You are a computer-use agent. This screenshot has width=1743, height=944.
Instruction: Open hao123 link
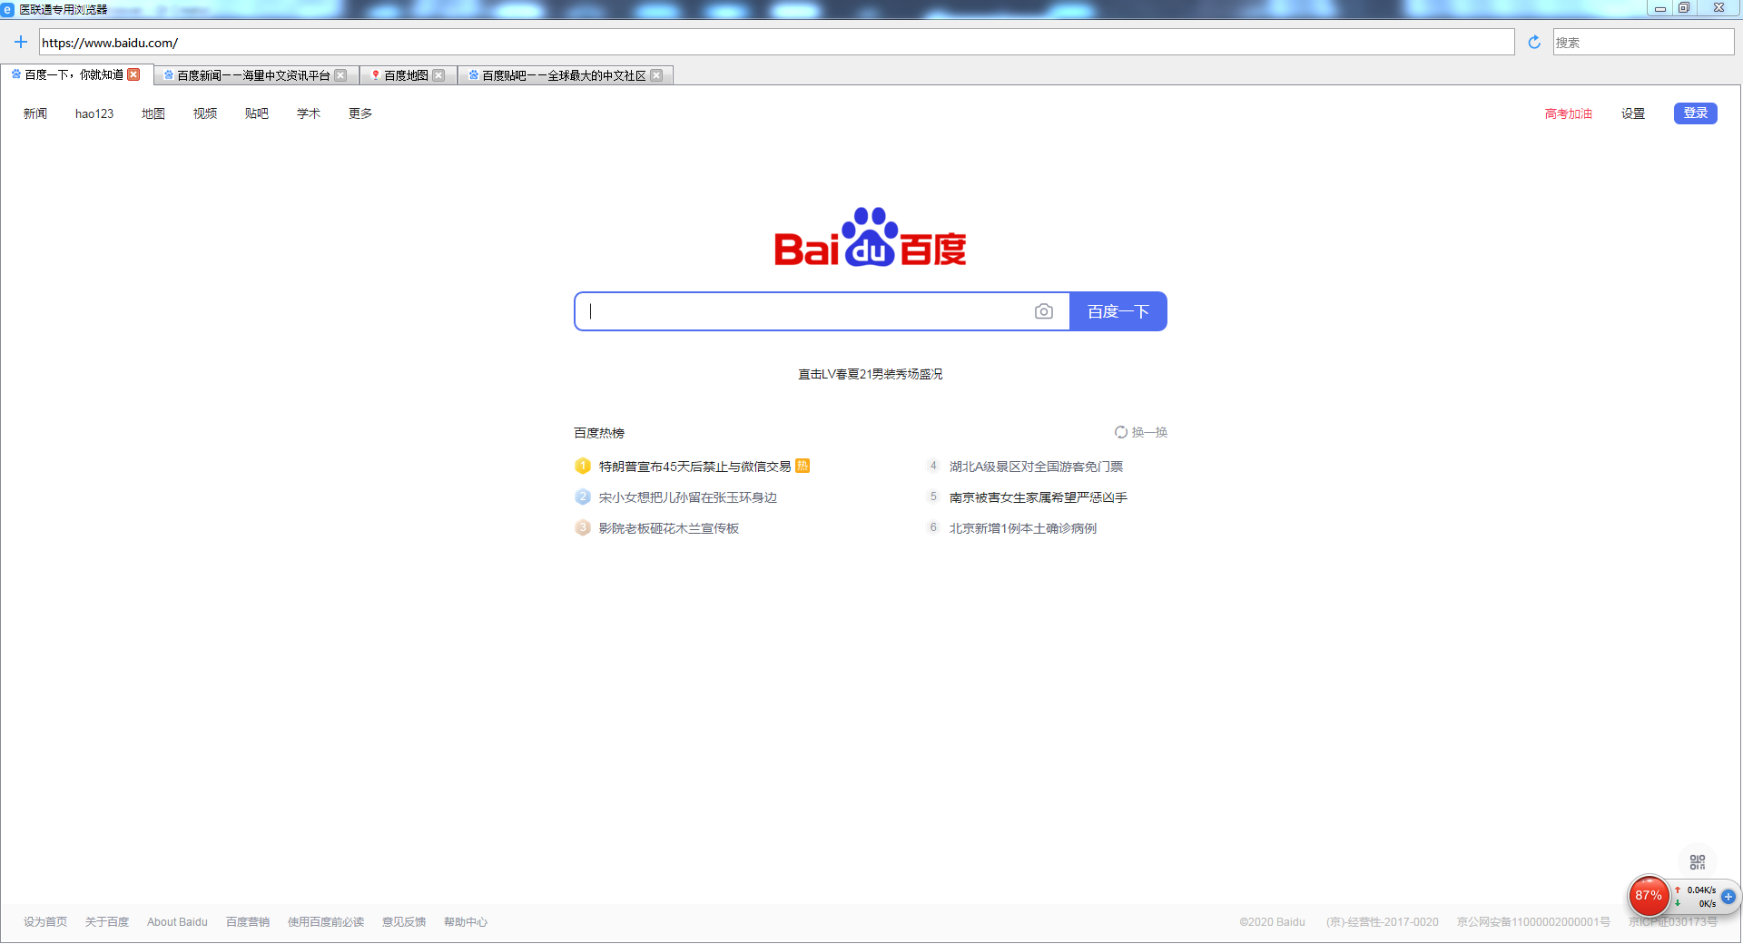pos(94,113)
